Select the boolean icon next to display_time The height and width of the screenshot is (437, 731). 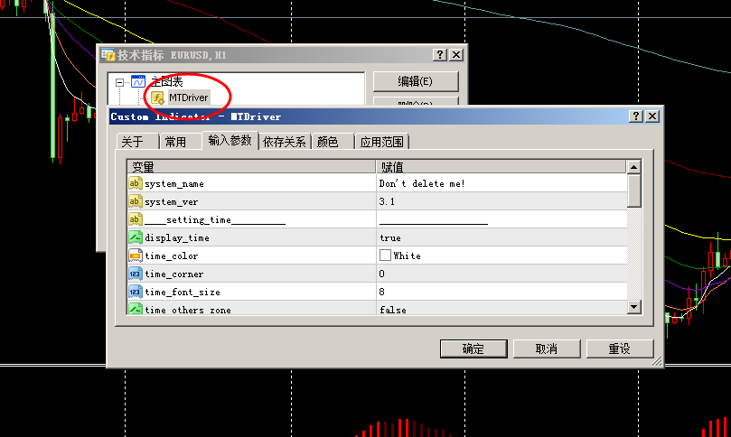tap(135, 237)
